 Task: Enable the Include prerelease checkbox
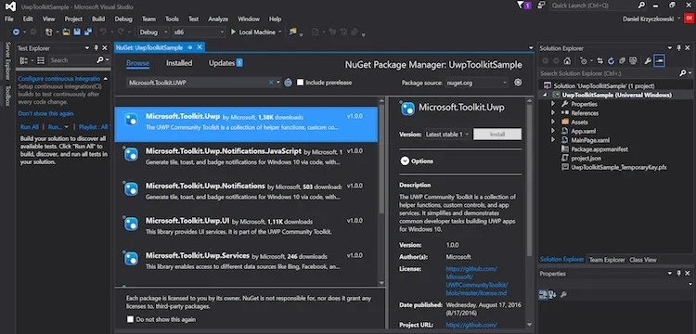[300, 83]
